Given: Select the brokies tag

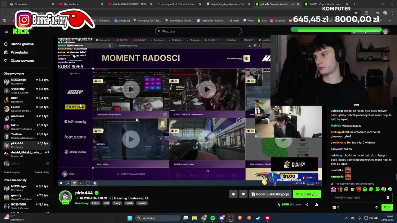Looking at the screenshot, I should pos(142,203).
